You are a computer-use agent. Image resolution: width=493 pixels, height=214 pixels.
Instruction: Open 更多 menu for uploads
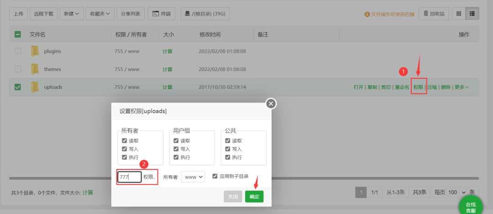pyautogui.click(x=462, y=87)
